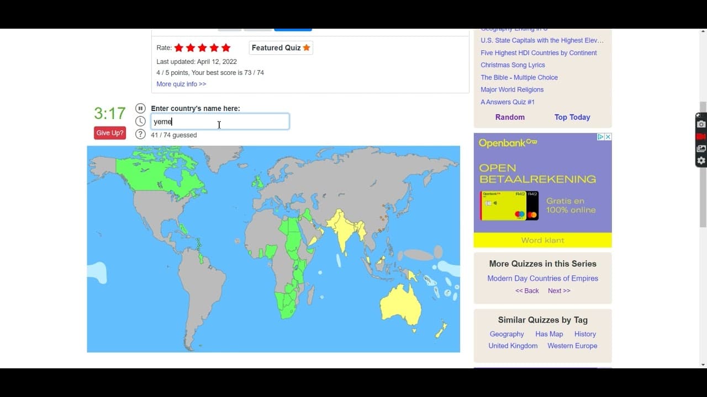Open the Top Today quizzes link
Viewport: 707px width, 397px height.
pos(572,117)
